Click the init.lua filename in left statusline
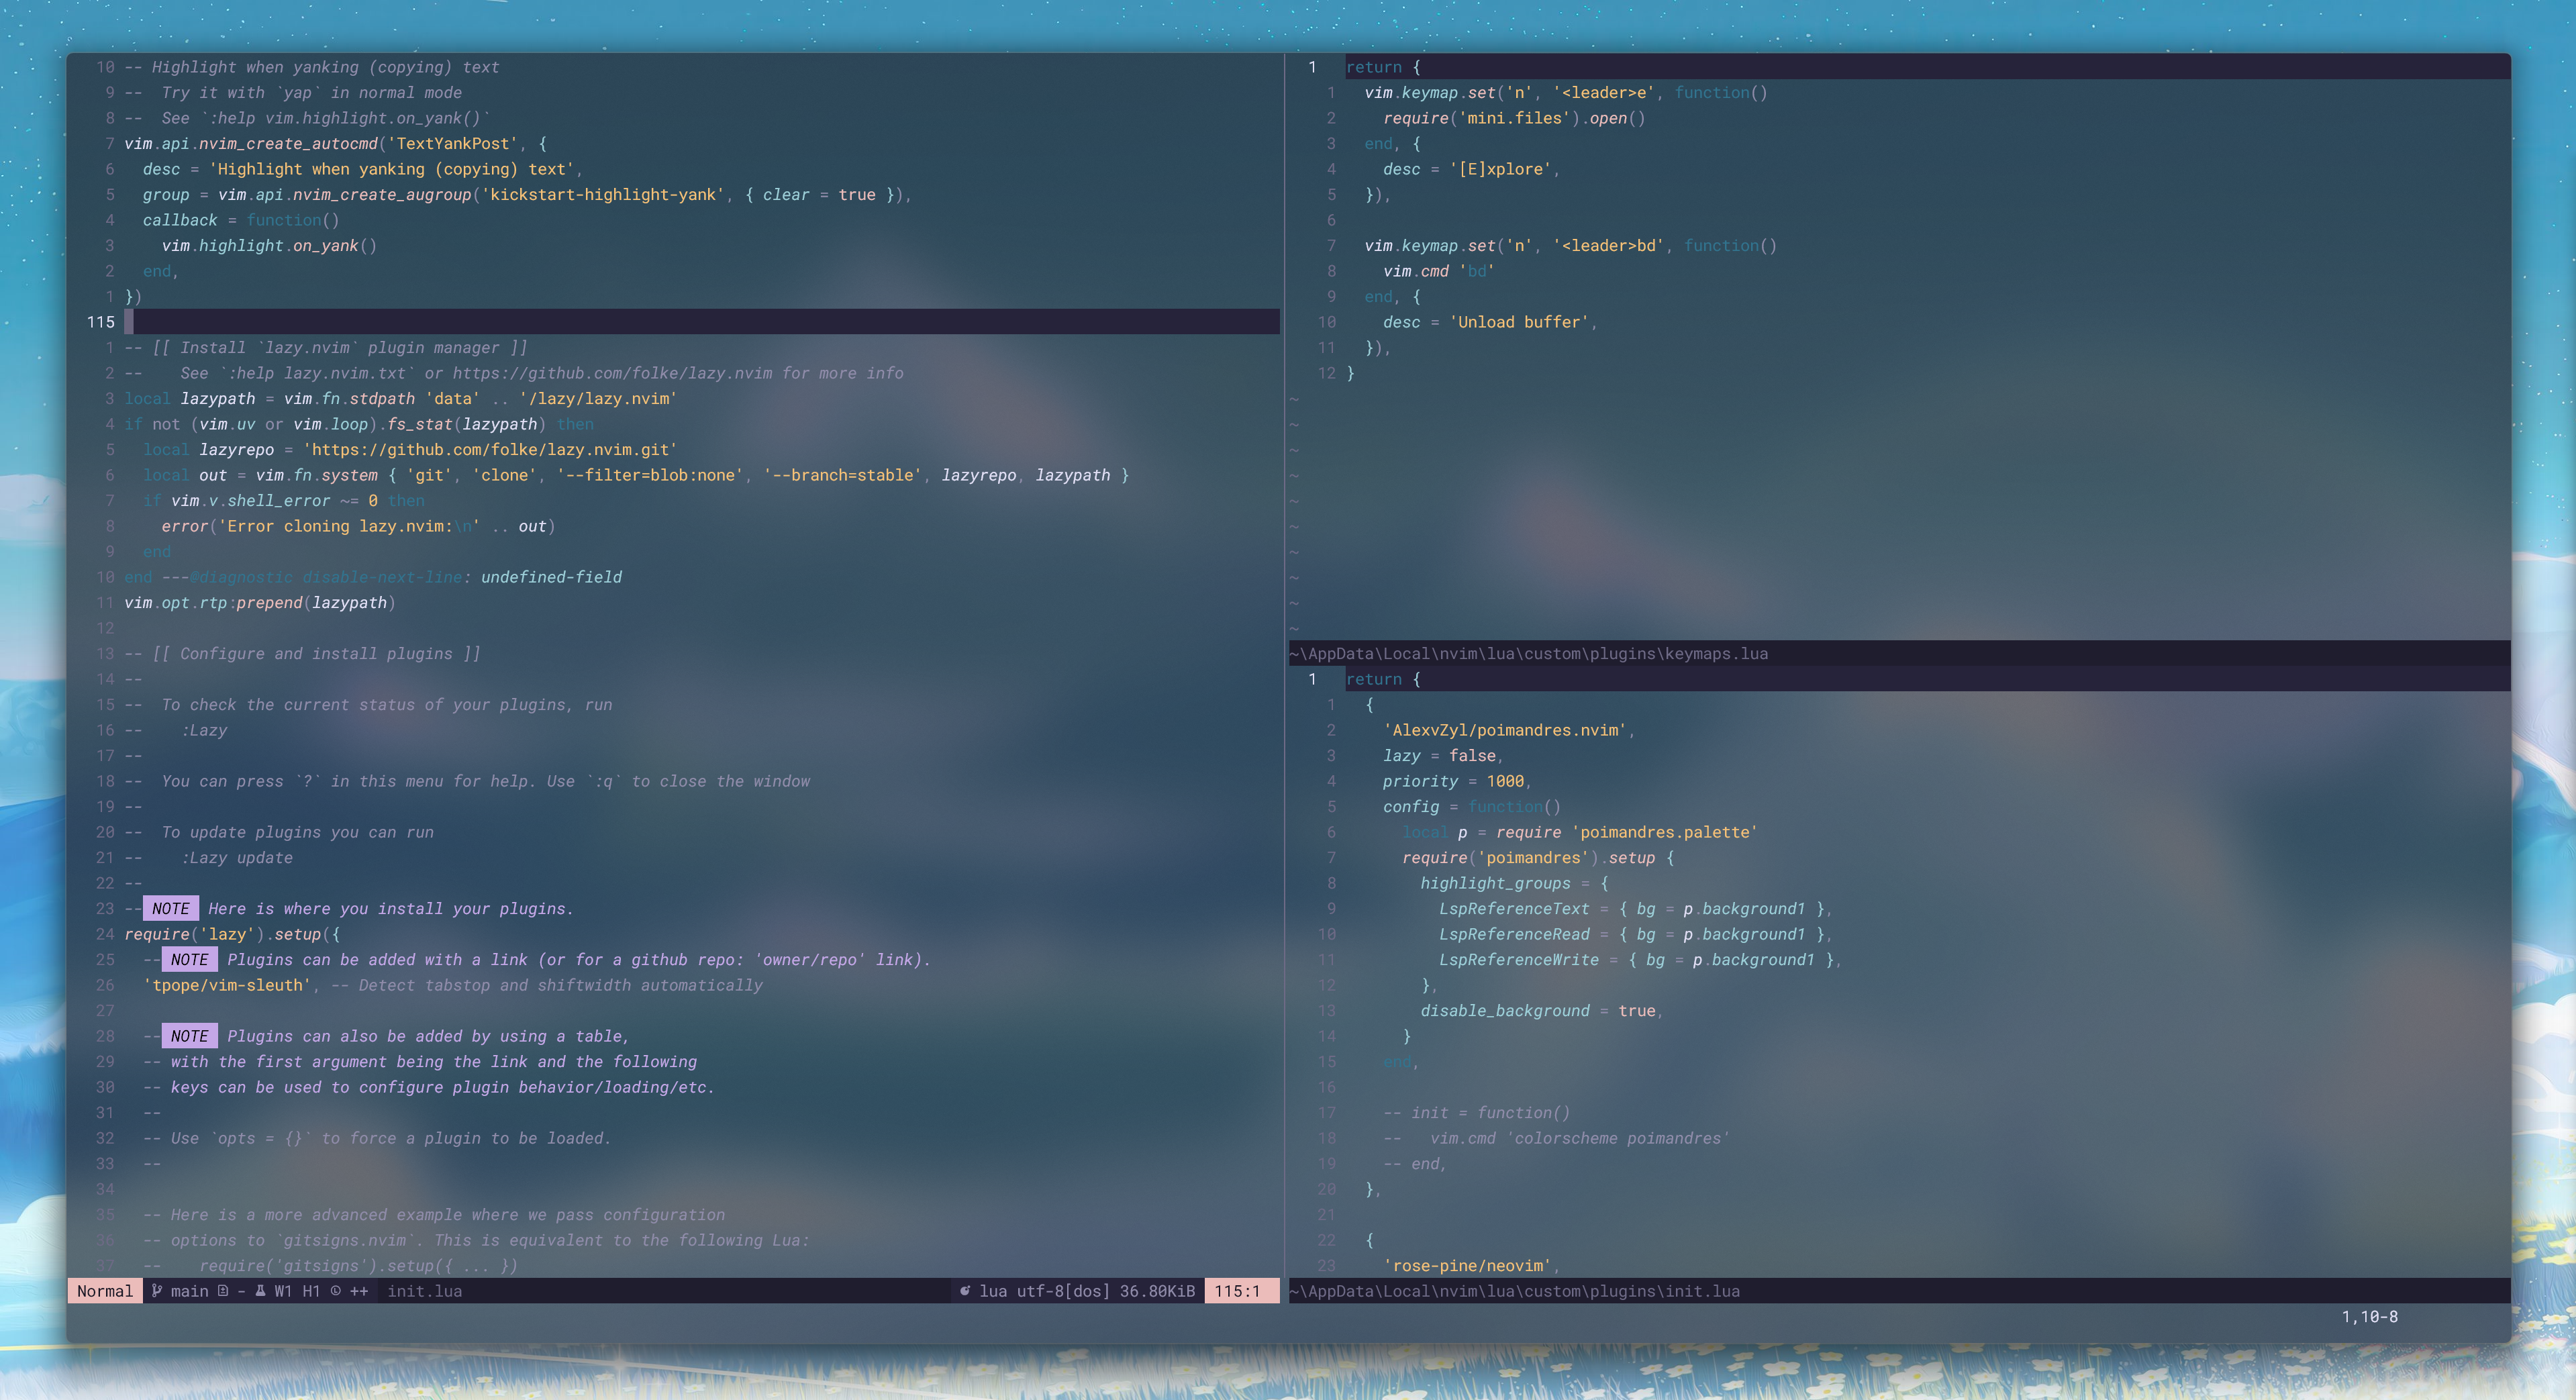2576x1400 pixels. [x=425, y=1291]
